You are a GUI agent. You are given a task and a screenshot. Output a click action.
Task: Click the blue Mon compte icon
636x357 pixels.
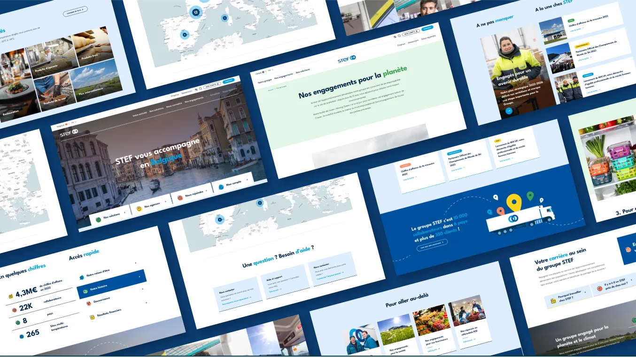[221, 186]
